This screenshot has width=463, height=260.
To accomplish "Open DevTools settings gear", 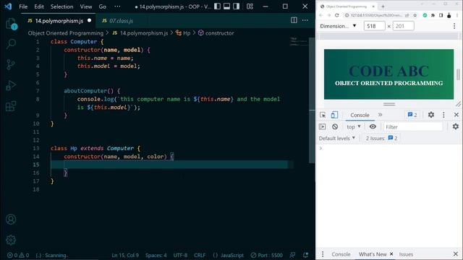I will (x=431, y=115).
